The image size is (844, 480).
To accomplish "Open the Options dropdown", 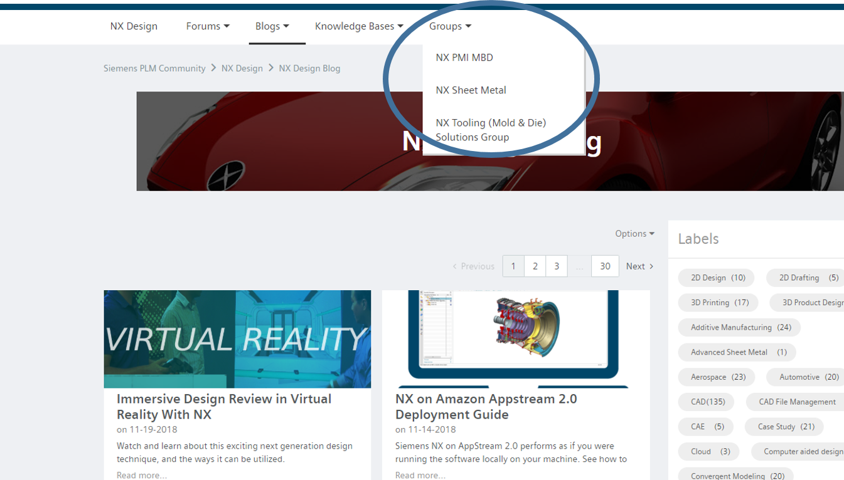I will pos(634,234).
